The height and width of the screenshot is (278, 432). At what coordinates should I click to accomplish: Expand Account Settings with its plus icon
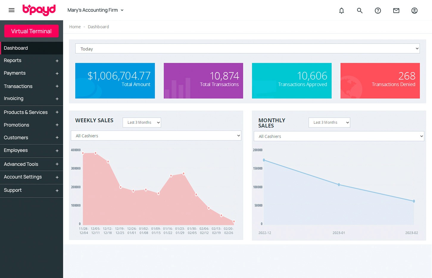[57, 177]
